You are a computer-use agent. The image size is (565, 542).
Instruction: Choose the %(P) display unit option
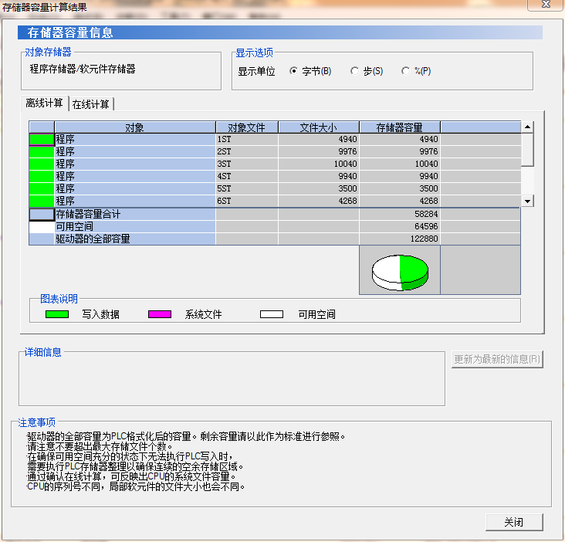(x=406, y=71)
